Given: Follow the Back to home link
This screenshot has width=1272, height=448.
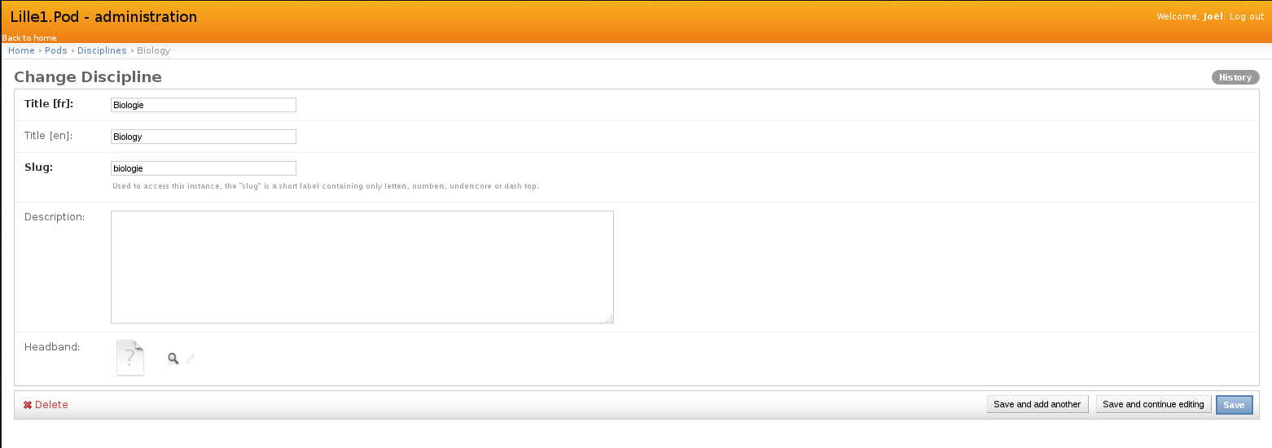Looking at the screenshot, I should click(x=29, y=38).
